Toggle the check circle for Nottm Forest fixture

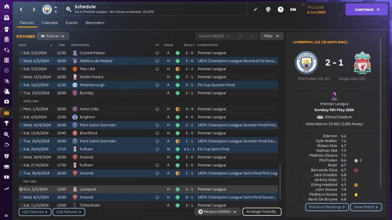click(21, 77)
